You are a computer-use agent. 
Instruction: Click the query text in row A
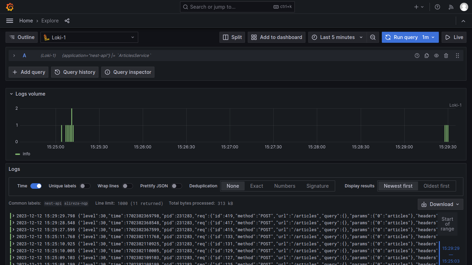(106, 56)
